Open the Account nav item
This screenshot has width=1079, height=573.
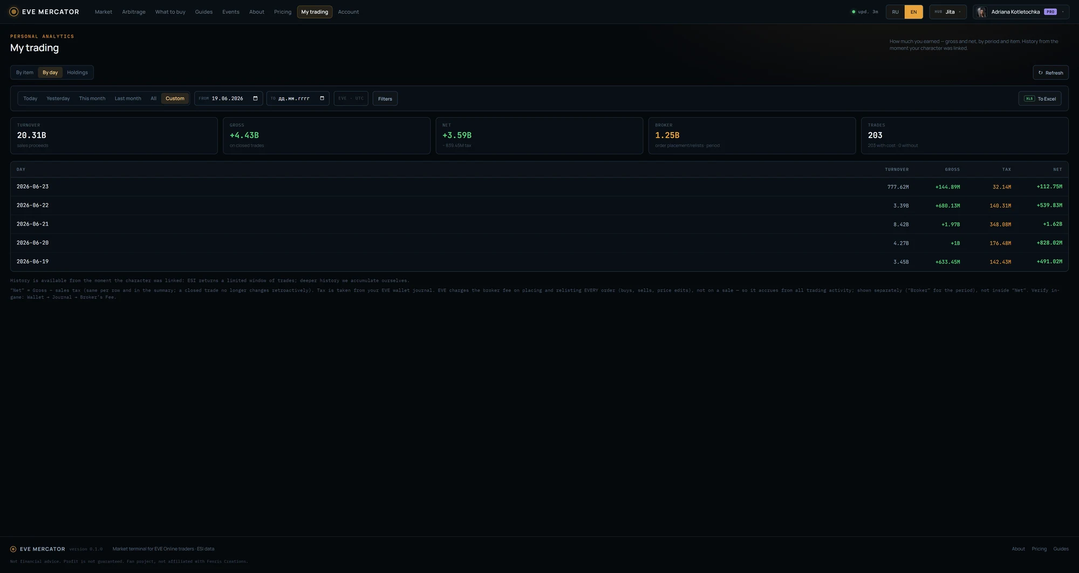pos(349,12)
